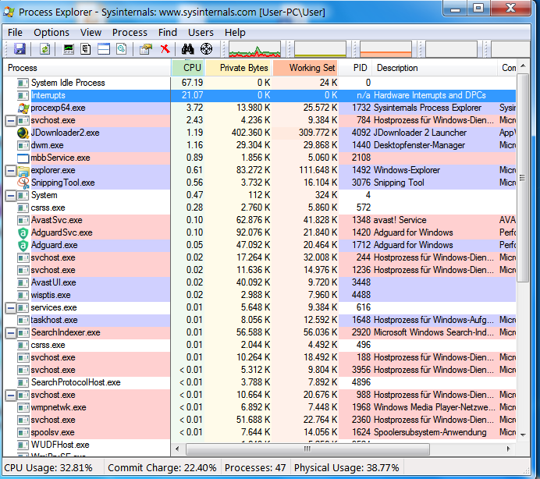Select procexp64.exe process icon
The image size is (540, 479).
(x=23, y=108)
